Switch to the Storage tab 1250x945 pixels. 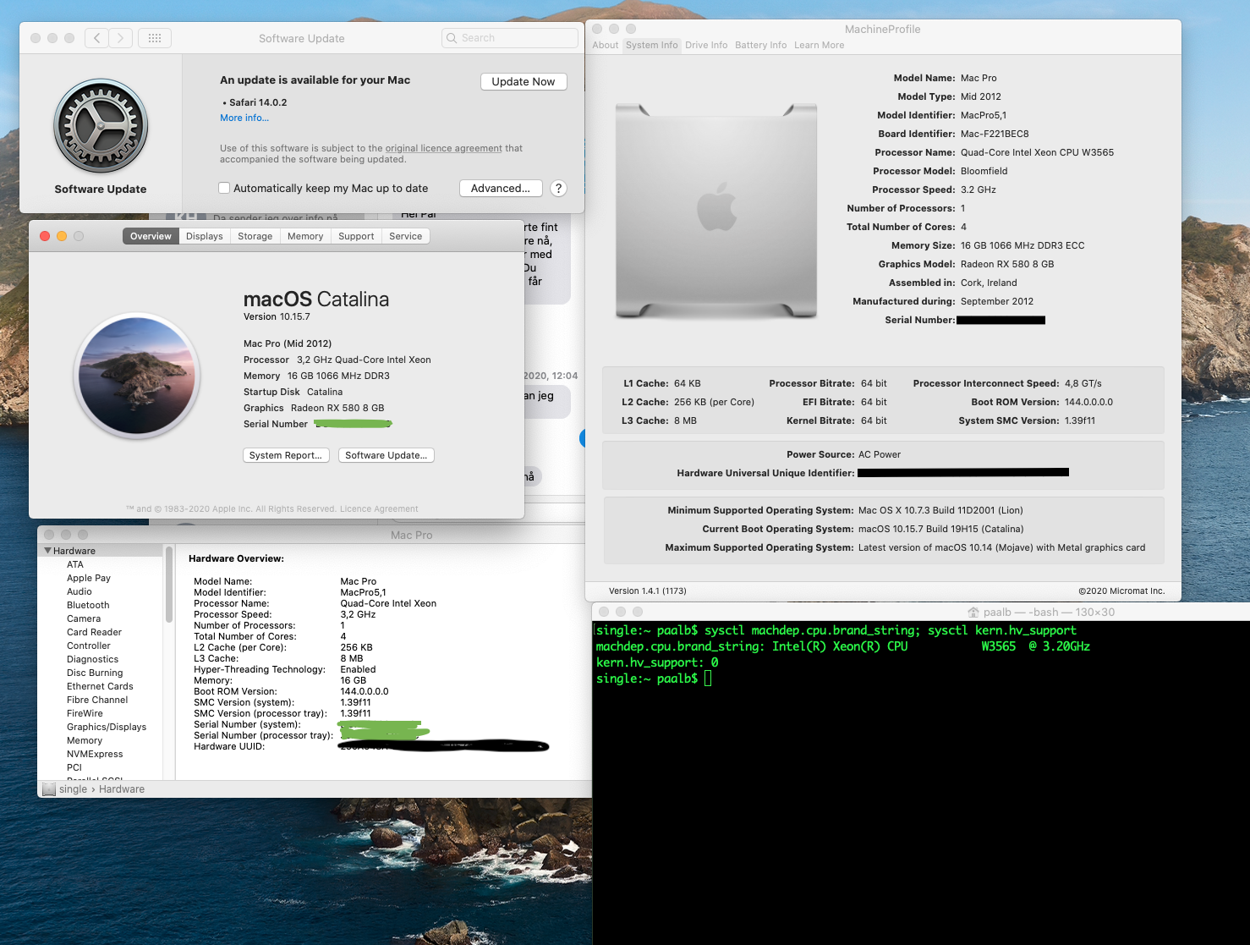coord(255,236)
